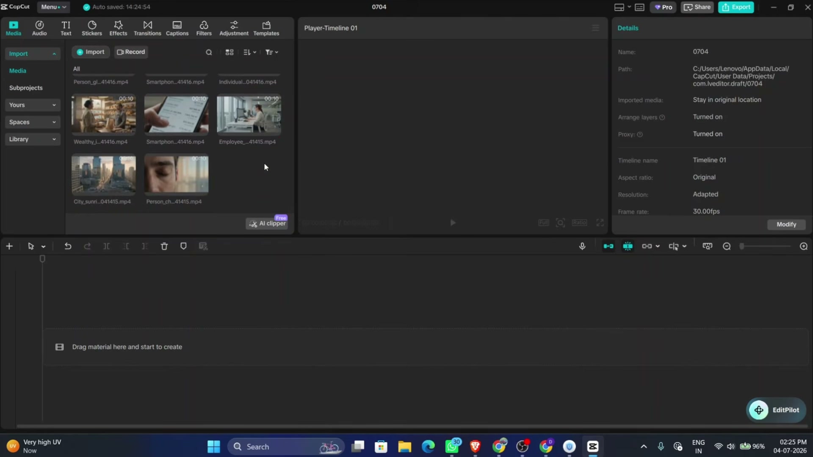Open the Templates tab
Screen dimensions: 813x457
click(x=266, y=28)
